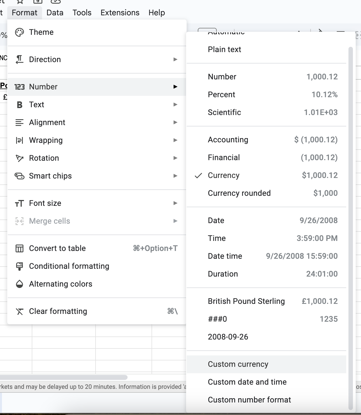Expand the Direction submenu arrow
The height and width of the screenshot is (415, 361).
[x=175, y=60]
